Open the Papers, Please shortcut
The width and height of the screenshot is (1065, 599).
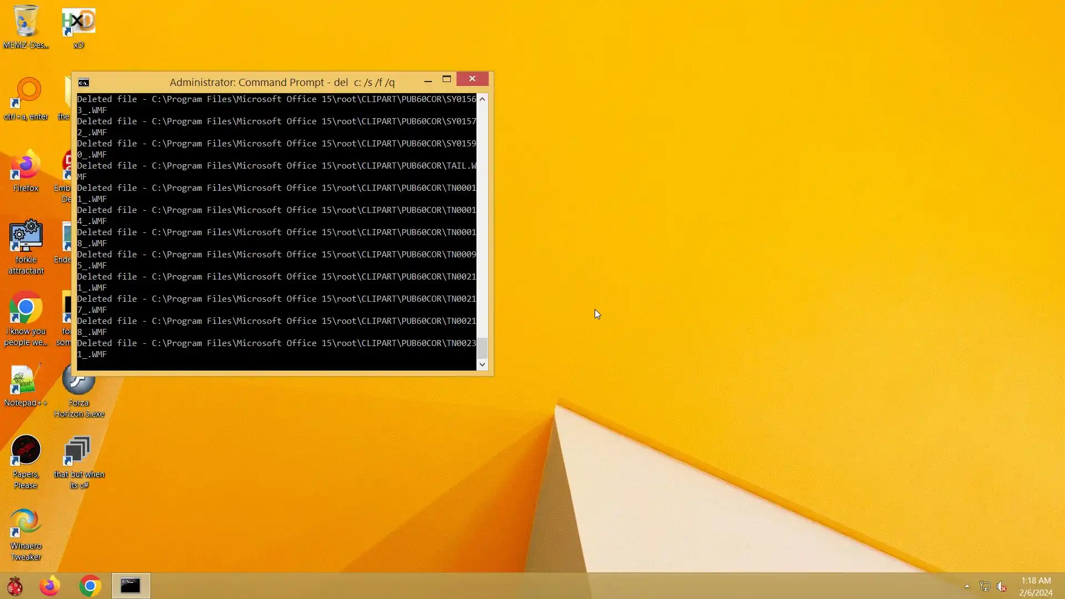[x=26, y=450]
